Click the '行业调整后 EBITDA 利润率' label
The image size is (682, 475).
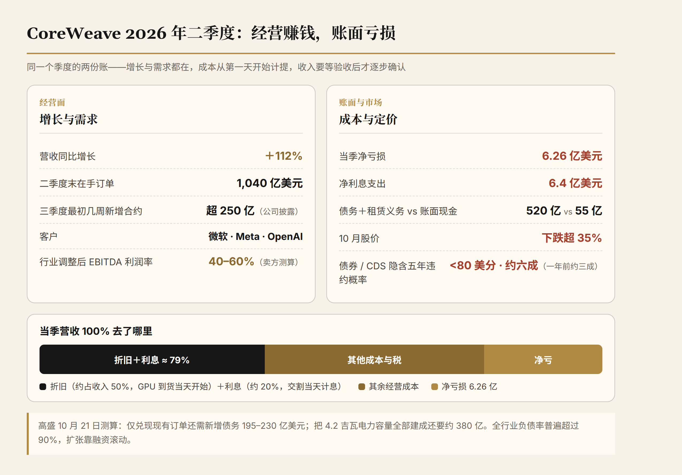click(x=96, y=262)
